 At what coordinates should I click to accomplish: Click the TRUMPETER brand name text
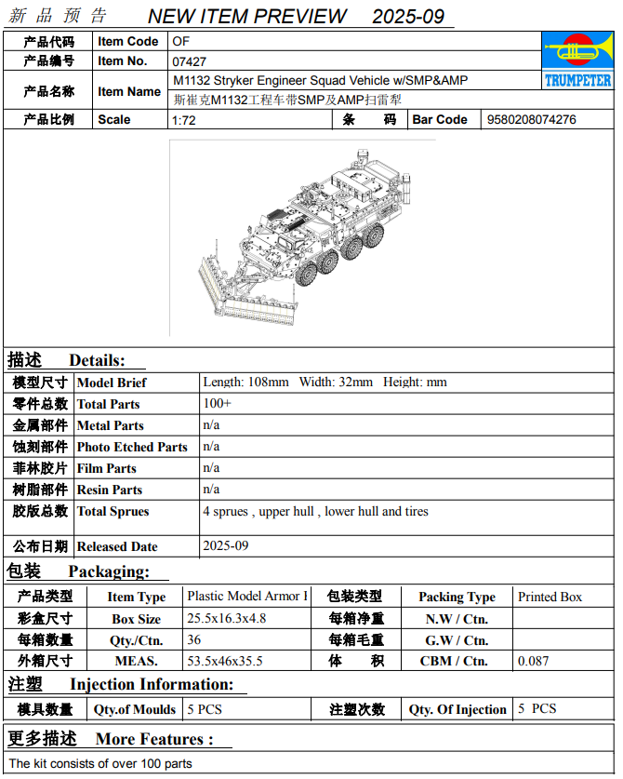[x=577, y=80]
